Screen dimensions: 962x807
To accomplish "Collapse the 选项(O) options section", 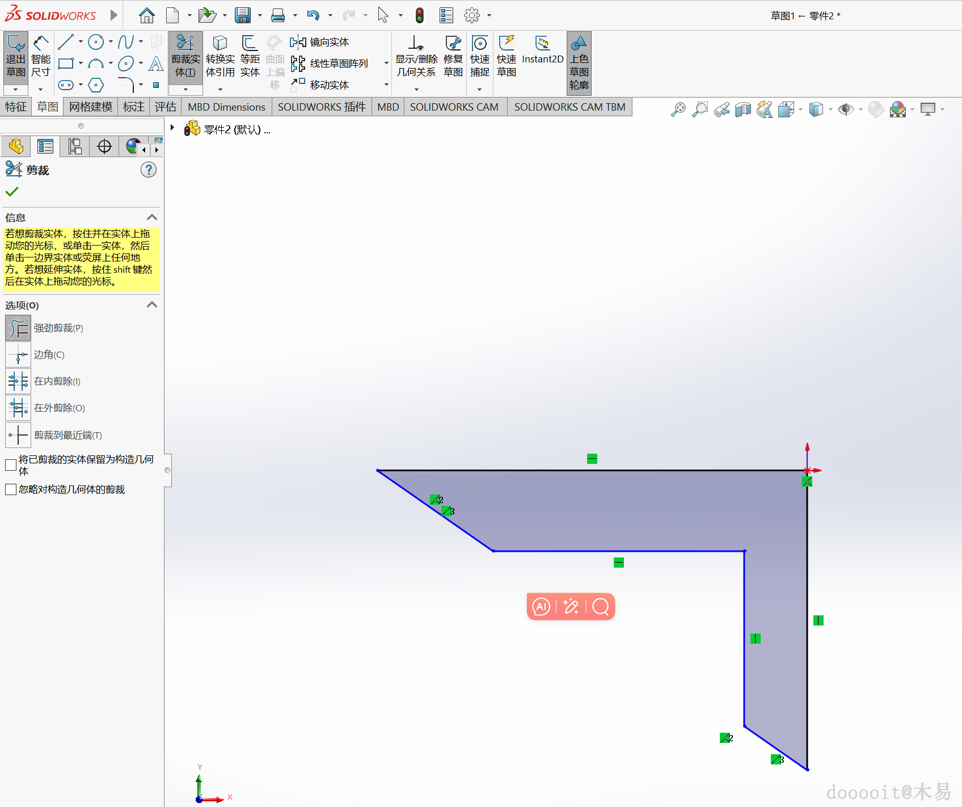I will pos(151,305).
